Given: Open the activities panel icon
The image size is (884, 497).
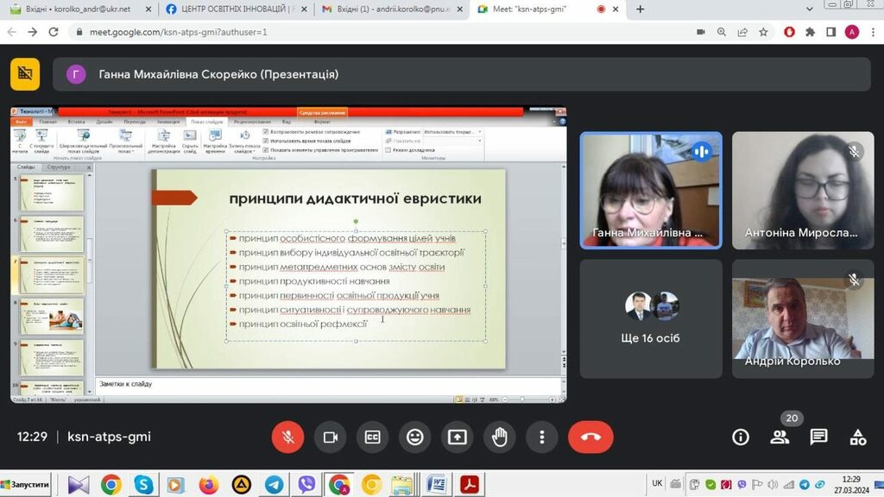Looking at the screenshot, I should click(x=858, y=437).
